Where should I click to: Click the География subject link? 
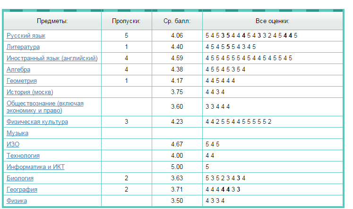click(22, 190)
